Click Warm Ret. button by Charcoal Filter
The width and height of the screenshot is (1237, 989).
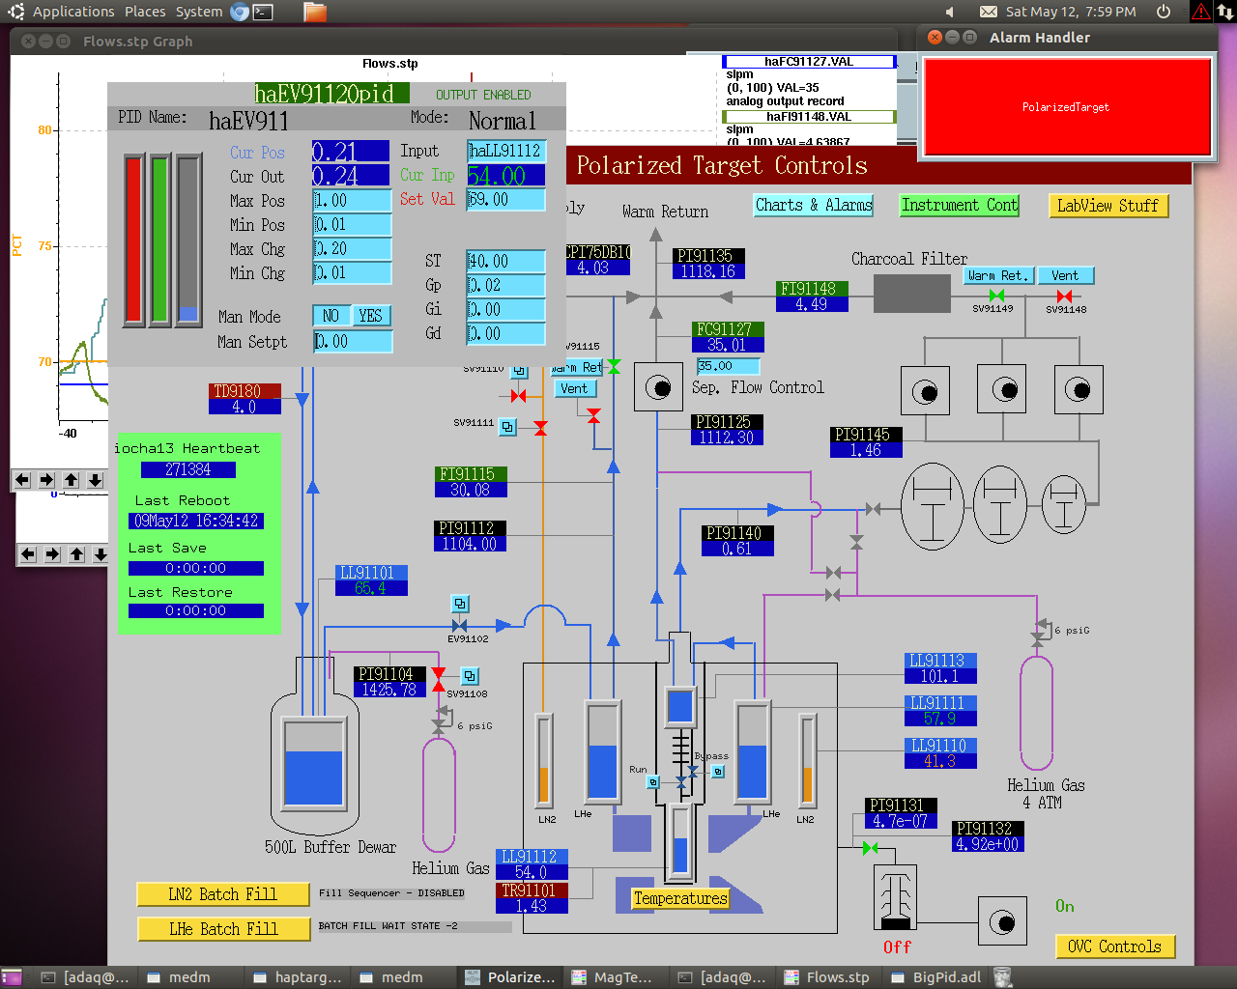click(x=999, y=276)
